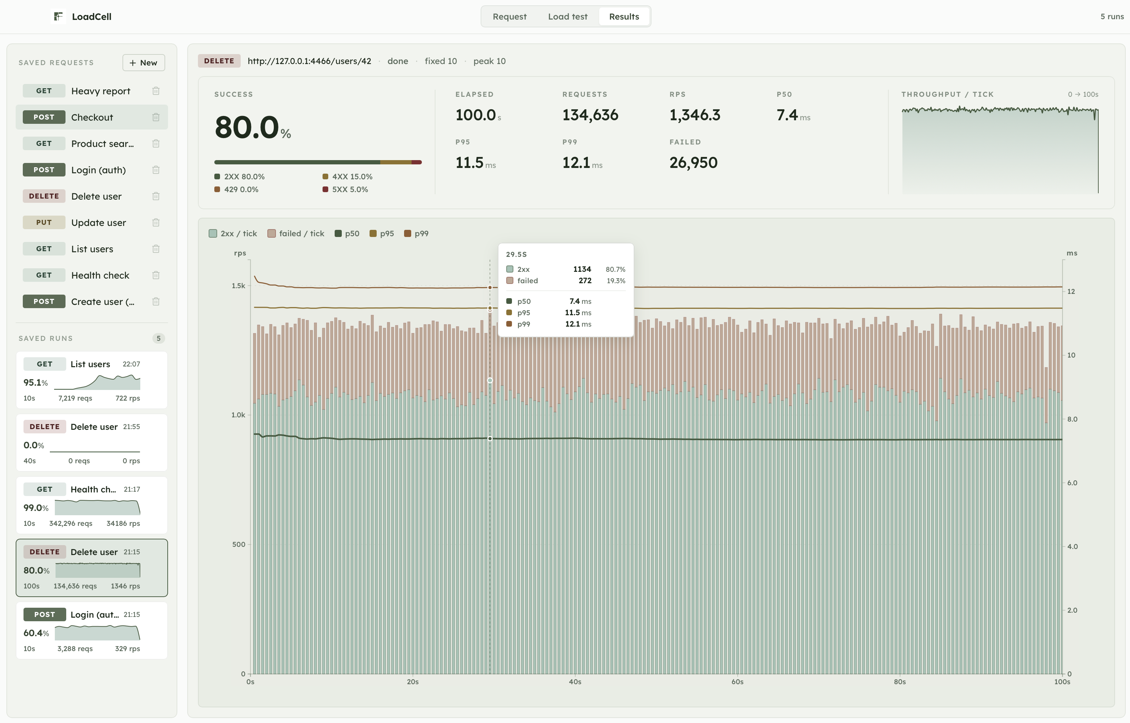
Task: Select Delete user run with 80.0% success
Action: (x=91, y=568)
